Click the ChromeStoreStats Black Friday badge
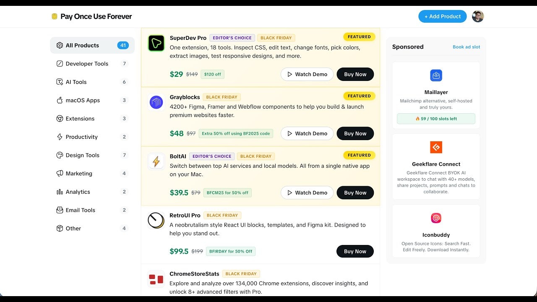 (x=241, y=273)
